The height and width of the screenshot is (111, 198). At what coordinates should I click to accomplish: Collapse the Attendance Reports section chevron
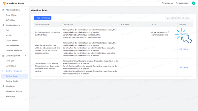tap(25, 25)
